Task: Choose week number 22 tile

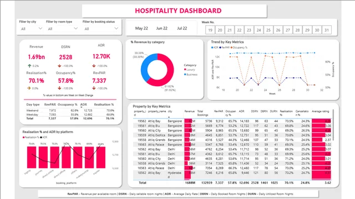Action: (x=239, y=30)
